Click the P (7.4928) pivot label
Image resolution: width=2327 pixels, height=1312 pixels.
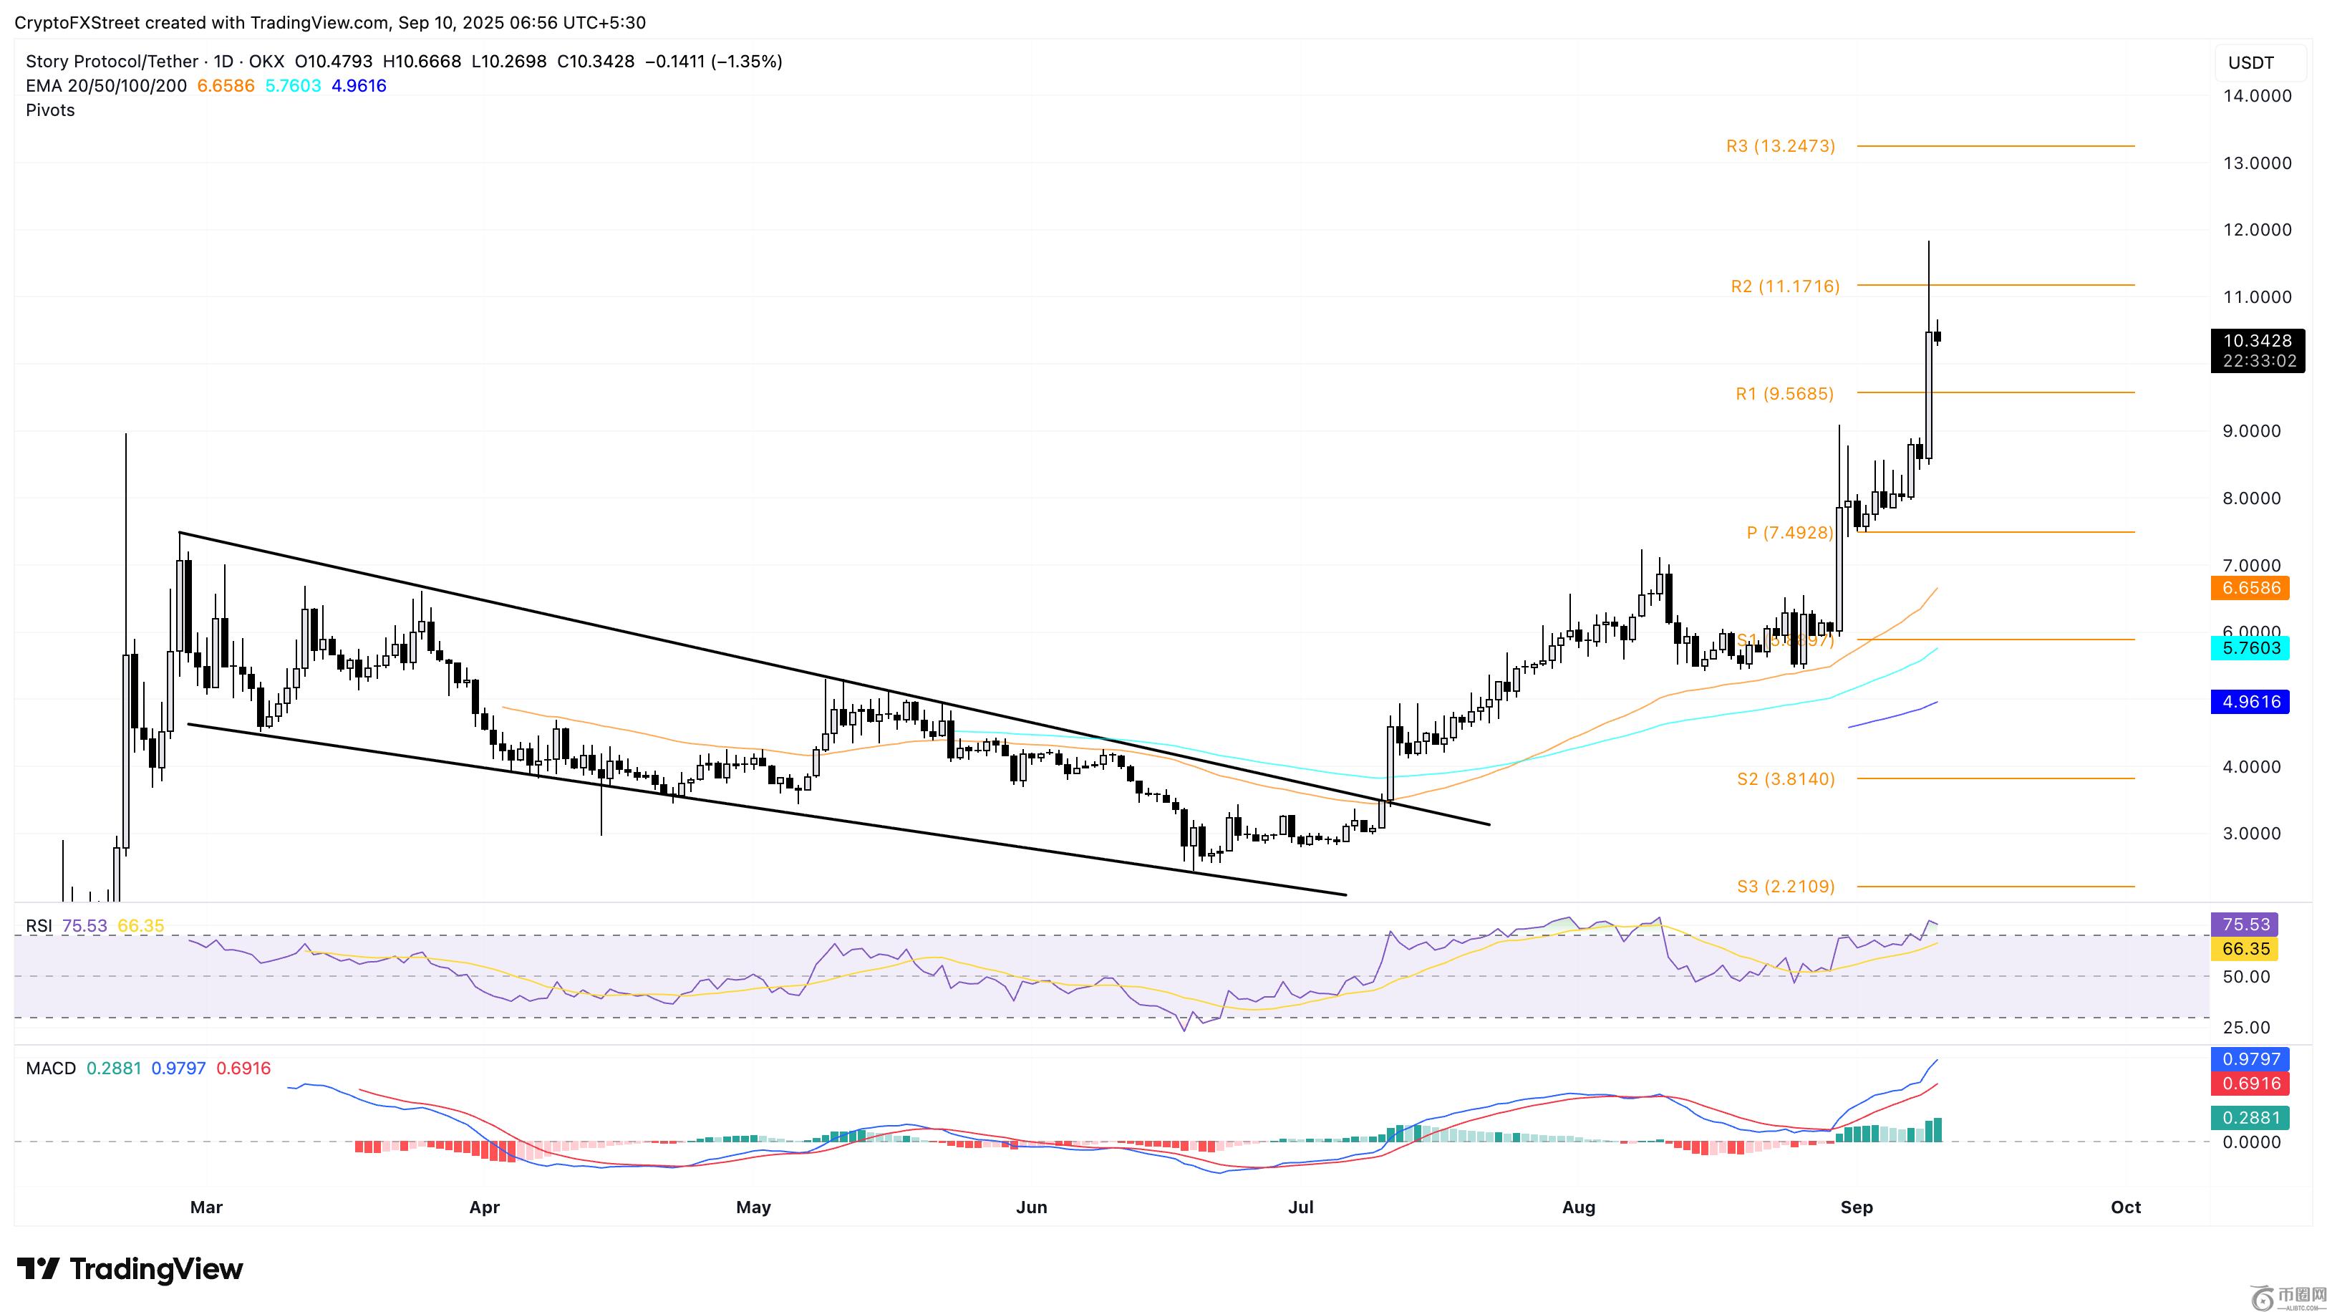pos(1789,533)
